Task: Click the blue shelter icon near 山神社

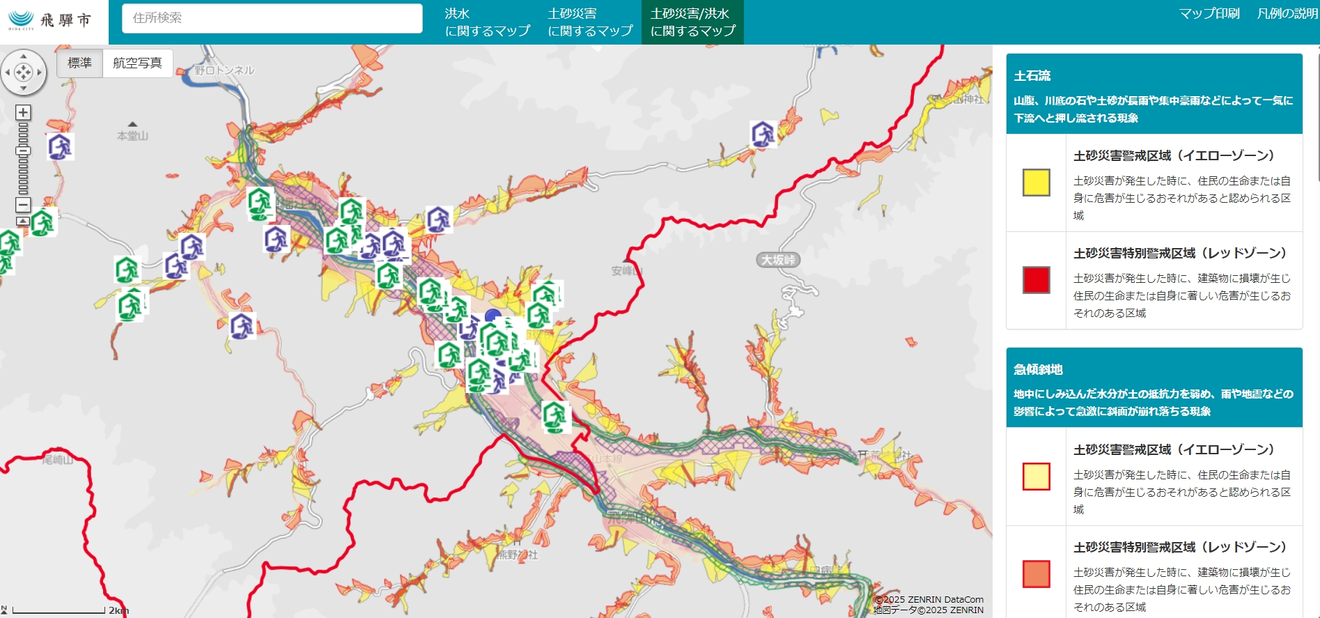Action: 763,134
